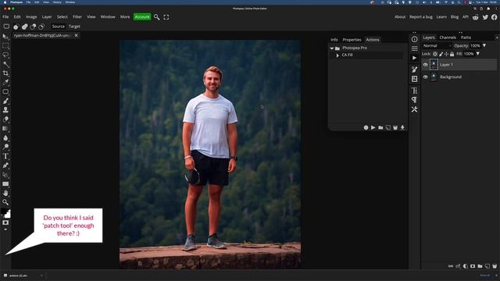Collapse the Photopea Pro actions folder
This screenshot has height=281, width=500.
click(x=331, y=48)
